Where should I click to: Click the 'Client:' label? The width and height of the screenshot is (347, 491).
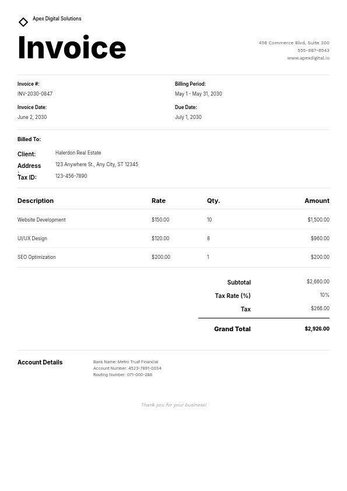27,154
